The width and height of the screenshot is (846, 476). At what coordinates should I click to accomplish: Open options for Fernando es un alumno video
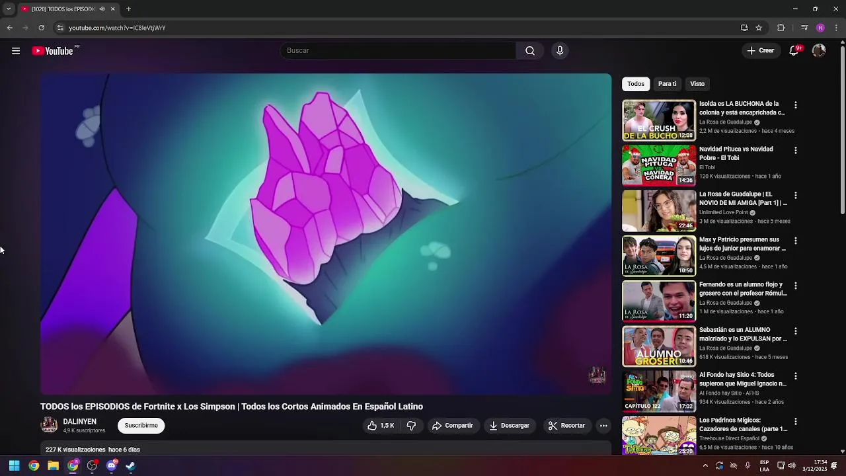coord(796,286)
